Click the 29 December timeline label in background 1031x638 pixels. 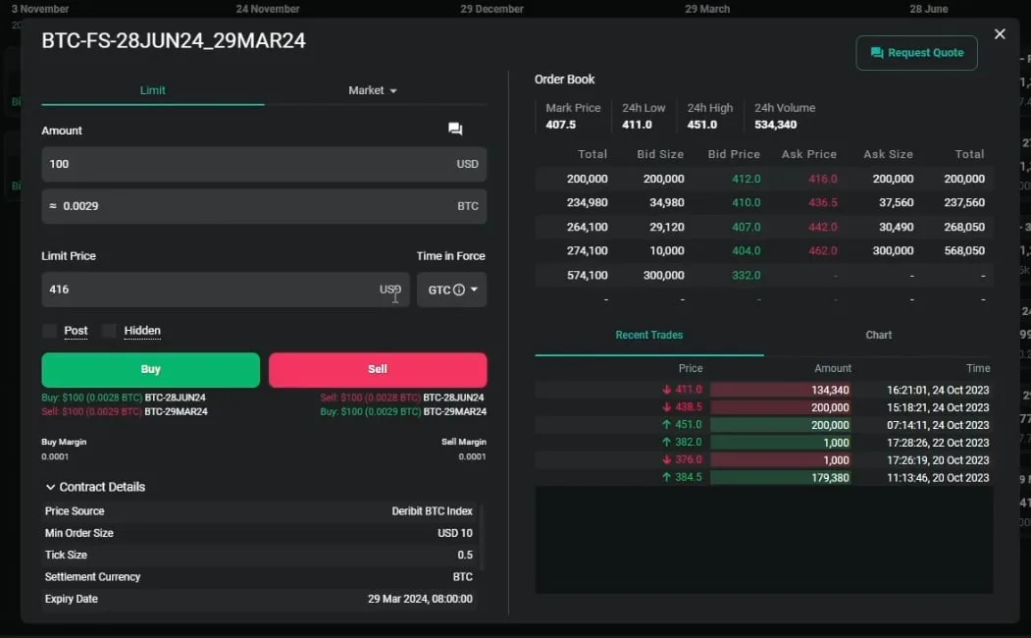pyautogui.click(x=491, y=9)
